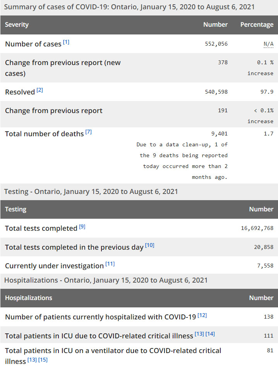Click the N/A abbreviation in the Percentage column
Viewport: 278px width, 367px height.
point(268,44)
